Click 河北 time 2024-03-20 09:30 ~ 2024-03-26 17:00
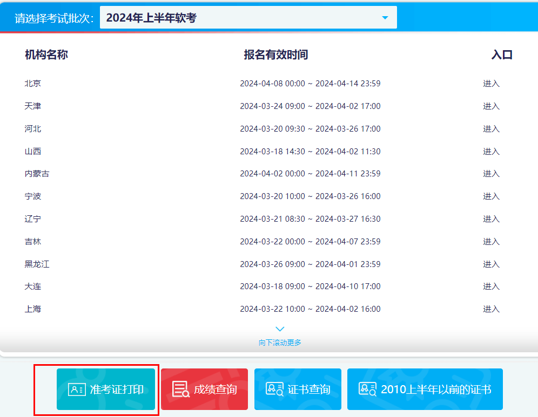538x417 pixels. (x=310, y=129)
